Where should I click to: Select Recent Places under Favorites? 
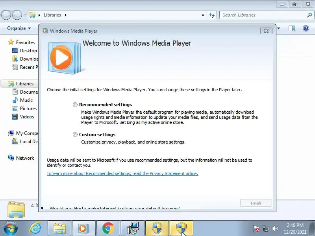29,67
